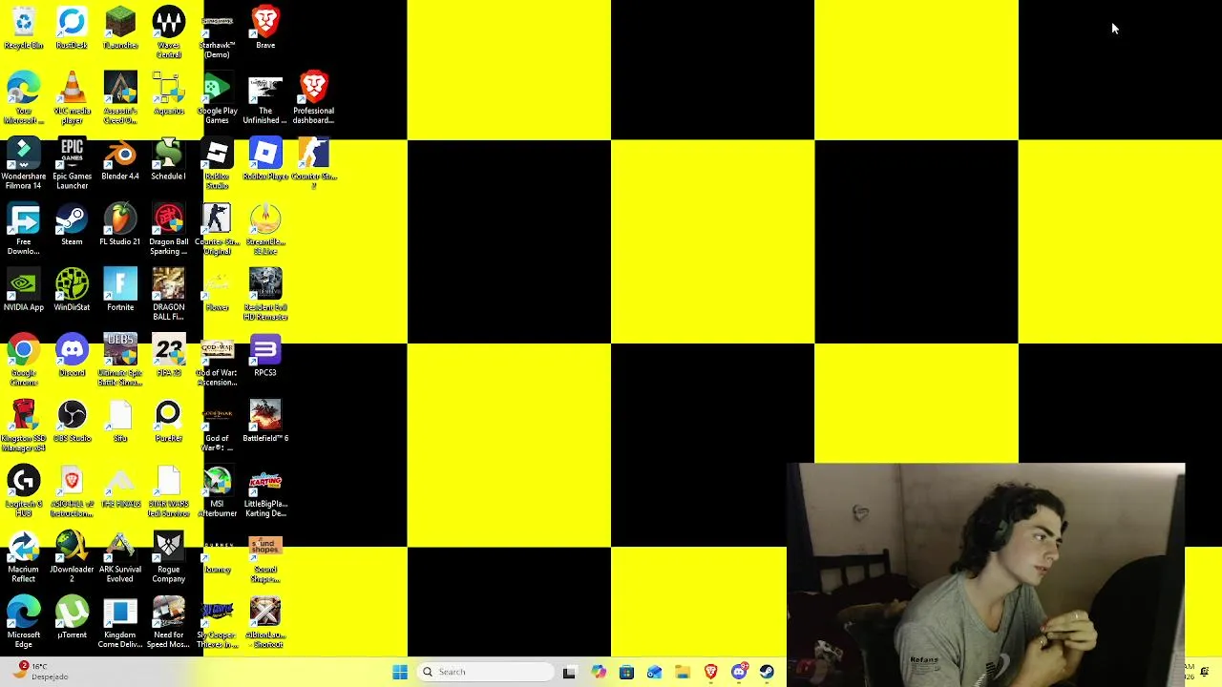Select THE FINALS desktop shortcut
1222x687 pixels.
[x=120, y=488]
